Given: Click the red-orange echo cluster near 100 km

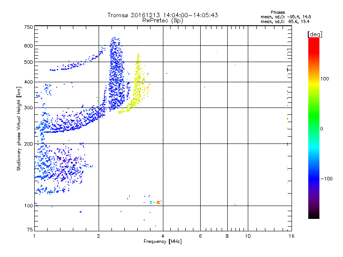Looking at the screenshot, I should (158, 202).
